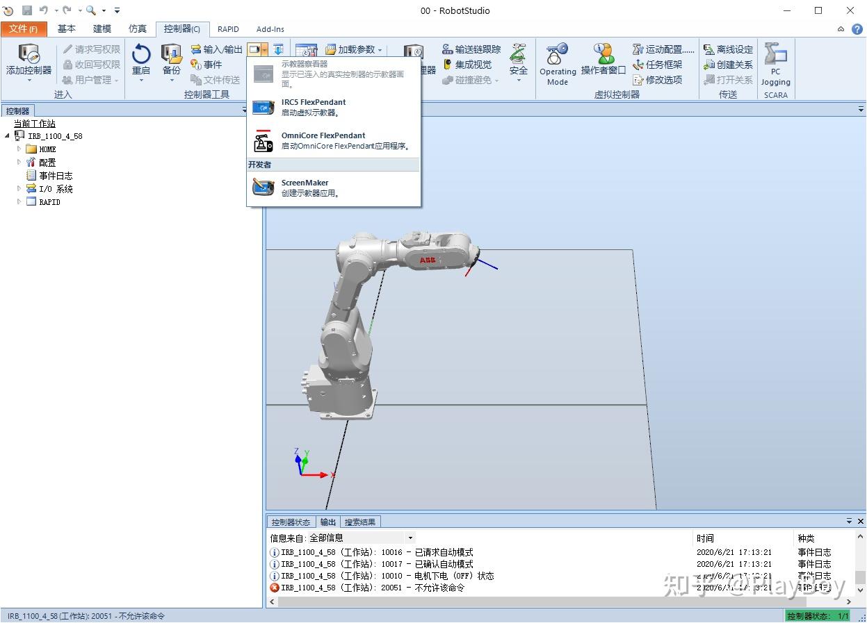Click the 输入/输出 (Inputs/Outputs) button
This screenshot has width=867, height=623.
point(216,49)
